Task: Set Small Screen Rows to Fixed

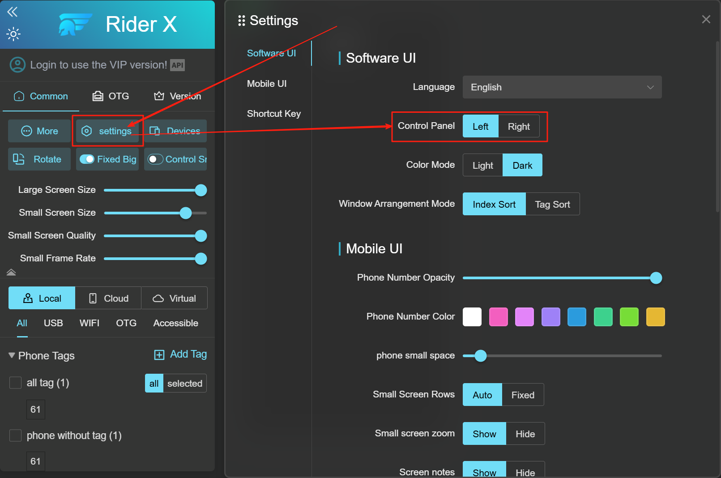Action: (x=523, y=395)
